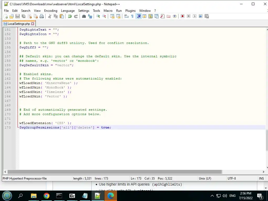Viewport: 268px width, 201px height.
Task: Click the Stop Recording macro icon
Action: 188,16
